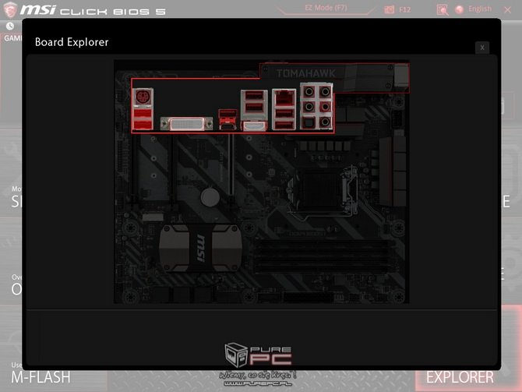The width and height of the screenshot is (522, 392).
Task: Select the round CMOS battery
Action: pyautogui.click(x=210, y=197)
